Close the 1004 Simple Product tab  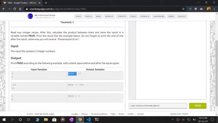40,3
